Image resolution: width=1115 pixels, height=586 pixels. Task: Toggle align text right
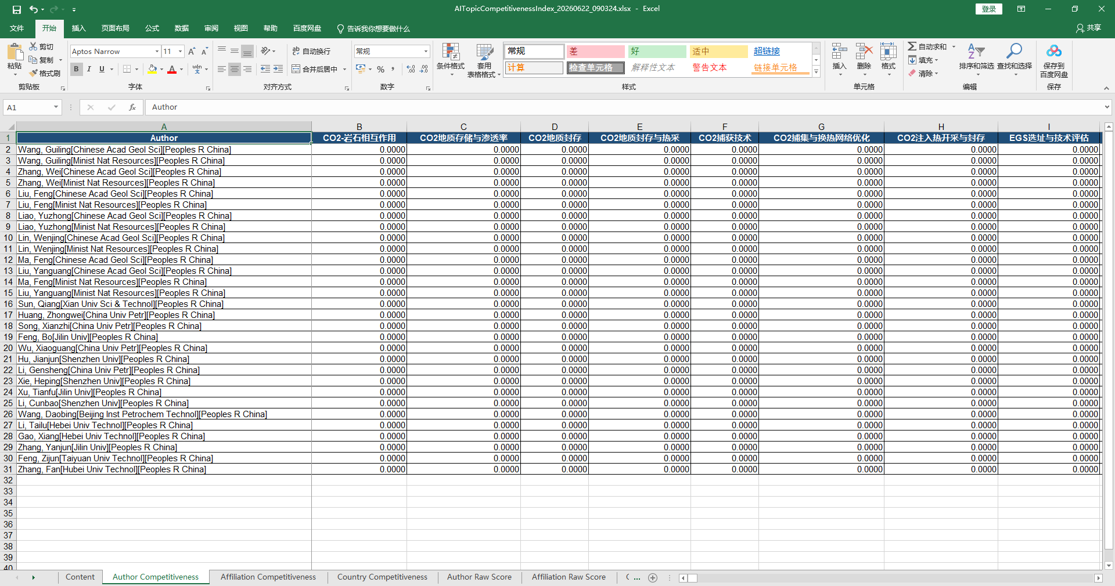click(x=247, y=69)
